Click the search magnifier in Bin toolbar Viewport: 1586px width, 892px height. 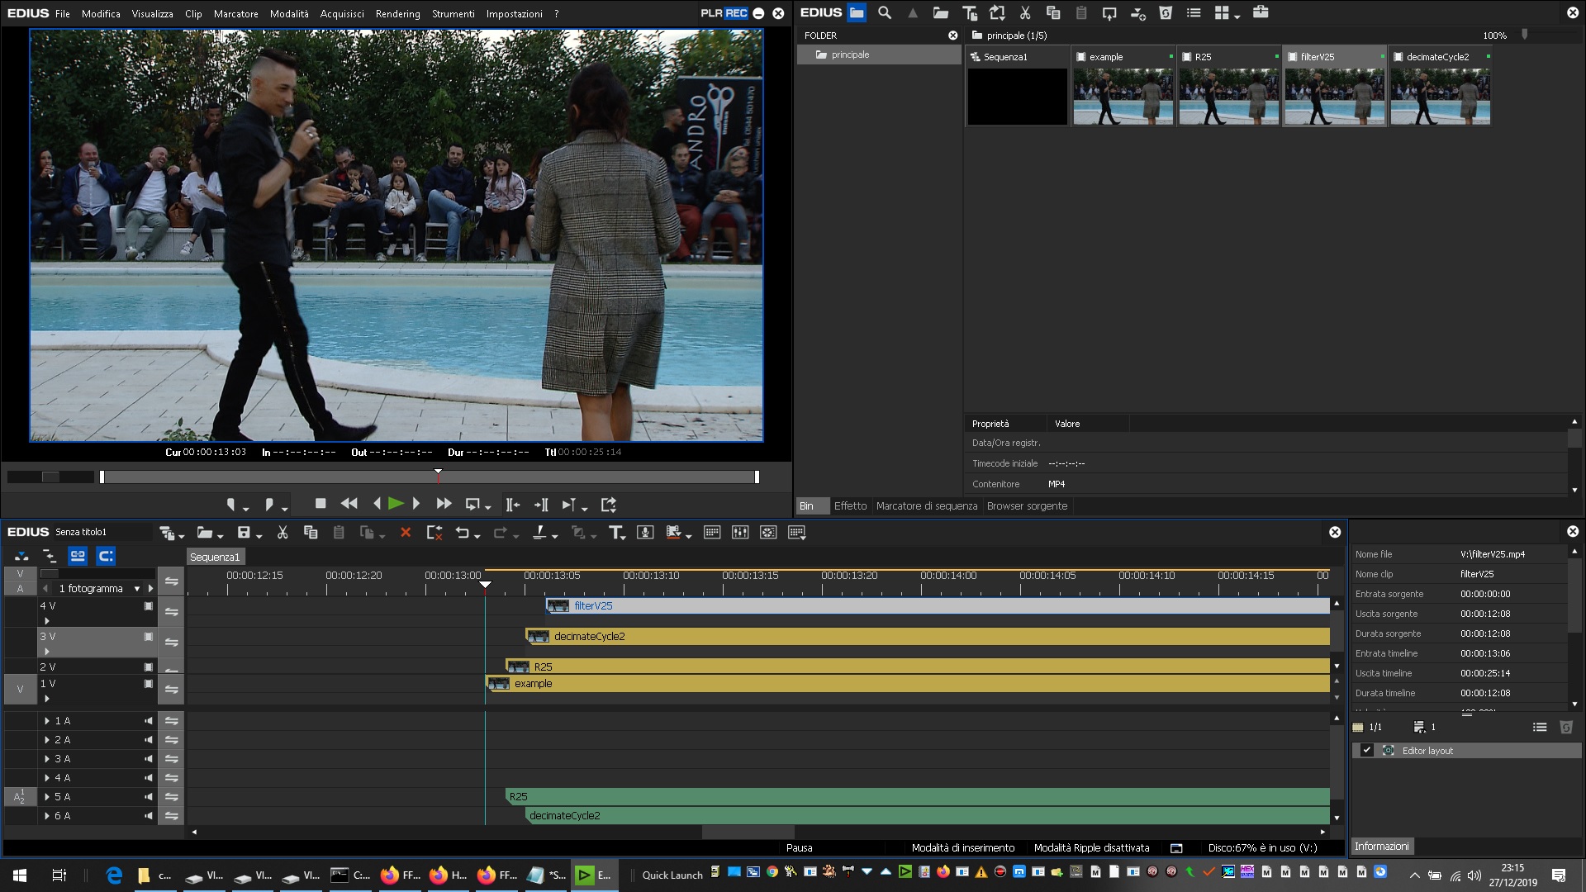click(x=885, y=12)
